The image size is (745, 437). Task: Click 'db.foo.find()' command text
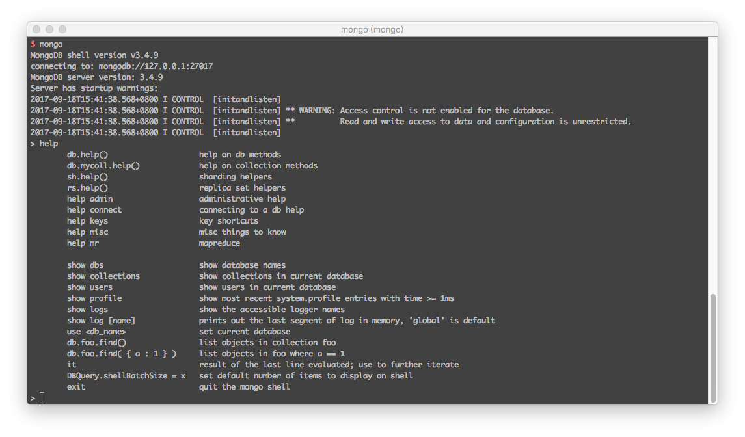pyautogui.click(x=96, y=343)
